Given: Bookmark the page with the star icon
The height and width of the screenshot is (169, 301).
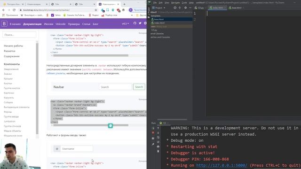Looking at the screenshot, I should pos(96,10).
